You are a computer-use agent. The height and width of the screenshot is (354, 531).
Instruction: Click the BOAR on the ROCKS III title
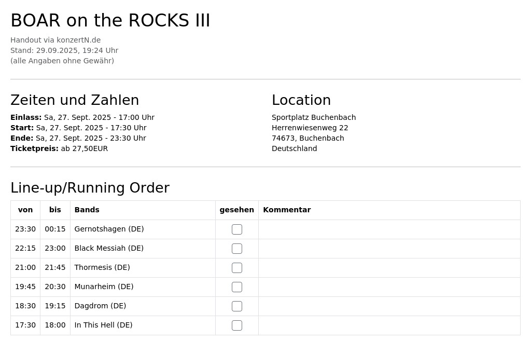pos(110,20)
